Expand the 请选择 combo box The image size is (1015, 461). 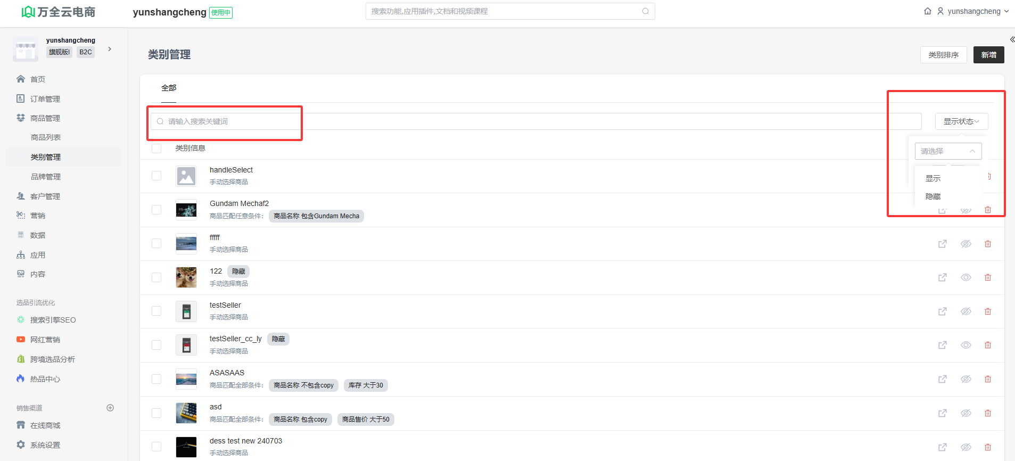[x=948, y=151]
